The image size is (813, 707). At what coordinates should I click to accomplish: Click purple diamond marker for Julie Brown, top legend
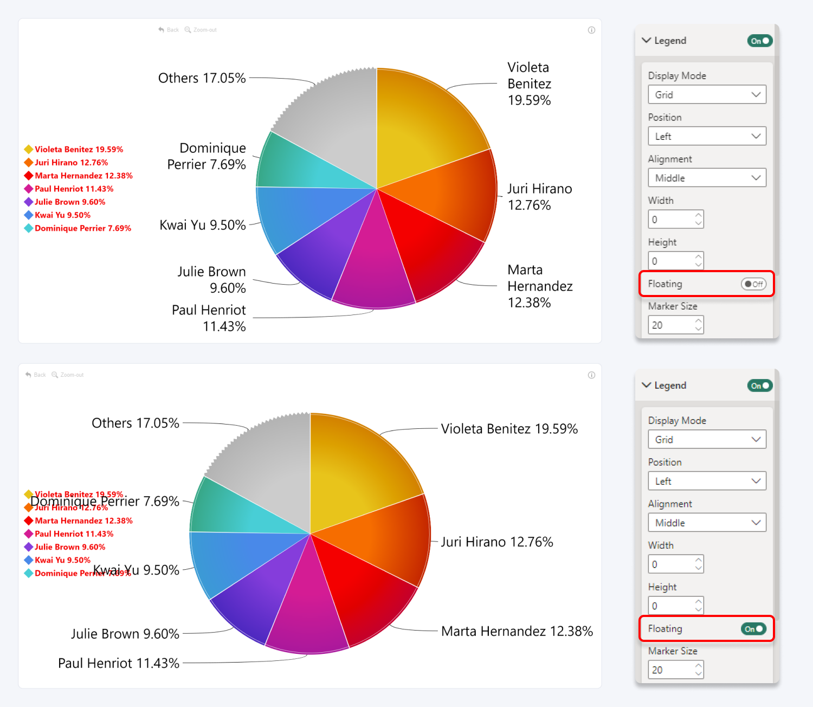tap(29, 202)
